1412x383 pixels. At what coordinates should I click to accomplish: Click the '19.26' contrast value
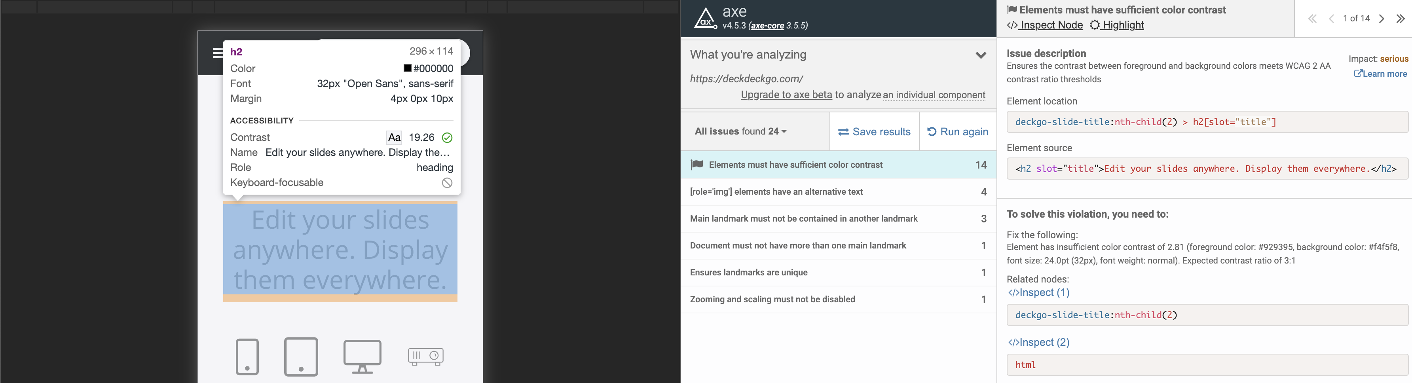(421, 138)
